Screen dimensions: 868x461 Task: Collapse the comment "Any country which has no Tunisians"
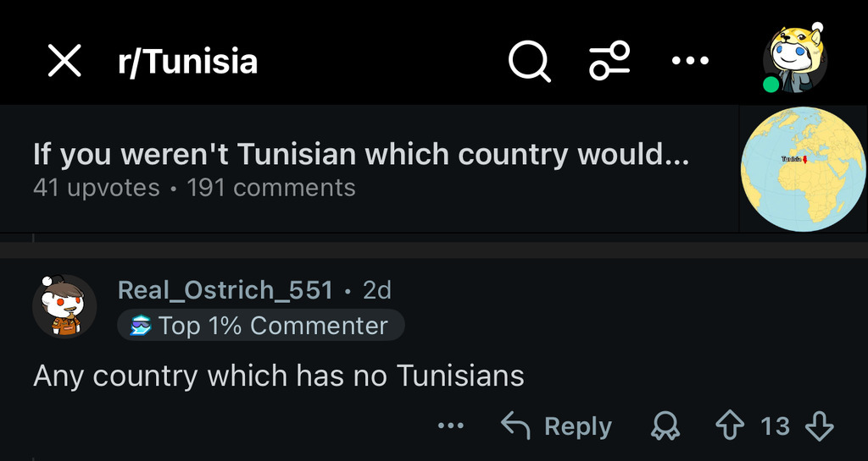point(279,375)
